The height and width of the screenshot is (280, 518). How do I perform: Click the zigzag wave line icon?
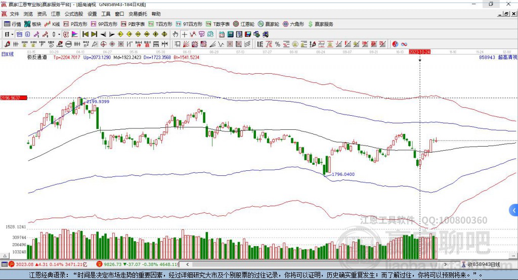[221, 44]
